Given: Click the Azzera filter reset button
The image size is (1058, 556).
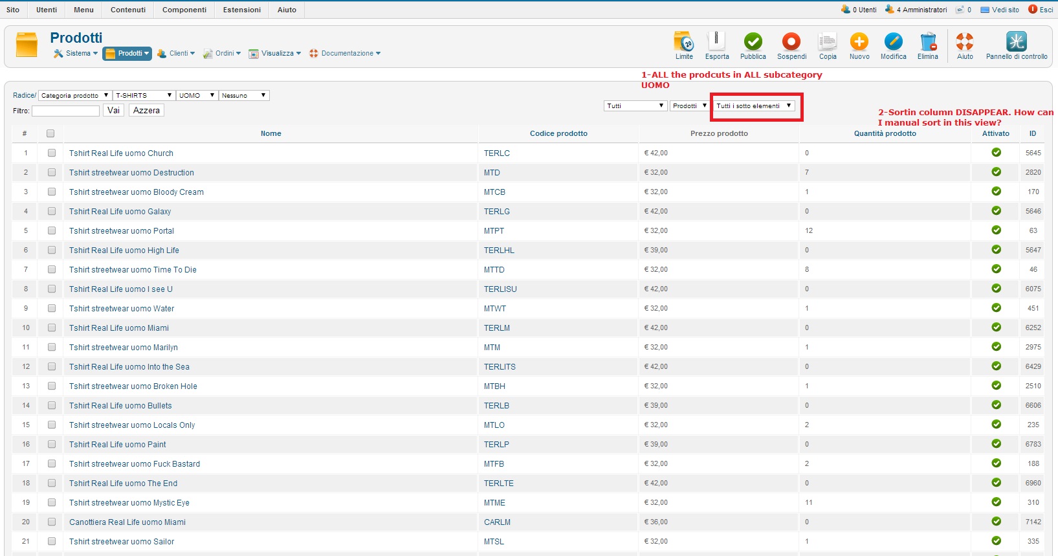Looking at the screenshot, I should pos(146,111).
